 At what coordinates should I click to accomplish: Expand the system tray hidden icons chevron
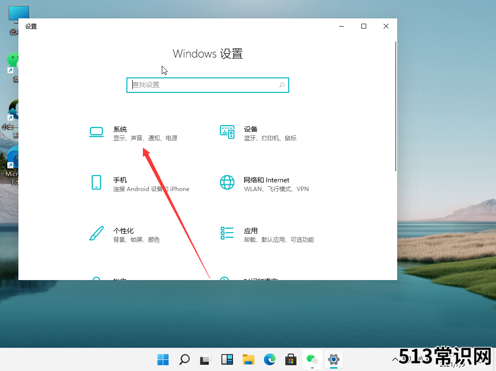click(x=395, y=359)
